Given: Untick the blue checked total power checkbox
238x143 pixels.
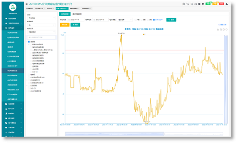Looking at the screenshot, I should pyautogui.click(x=154, y=20).
